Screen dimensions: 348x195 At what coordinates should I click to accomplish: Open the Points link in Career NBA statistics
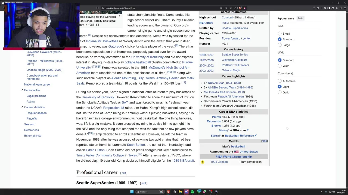click(216, 117)
